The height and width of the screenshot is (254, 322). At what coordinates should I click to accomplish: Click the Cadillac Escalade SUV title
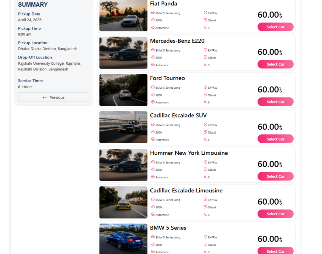[178, 115]
